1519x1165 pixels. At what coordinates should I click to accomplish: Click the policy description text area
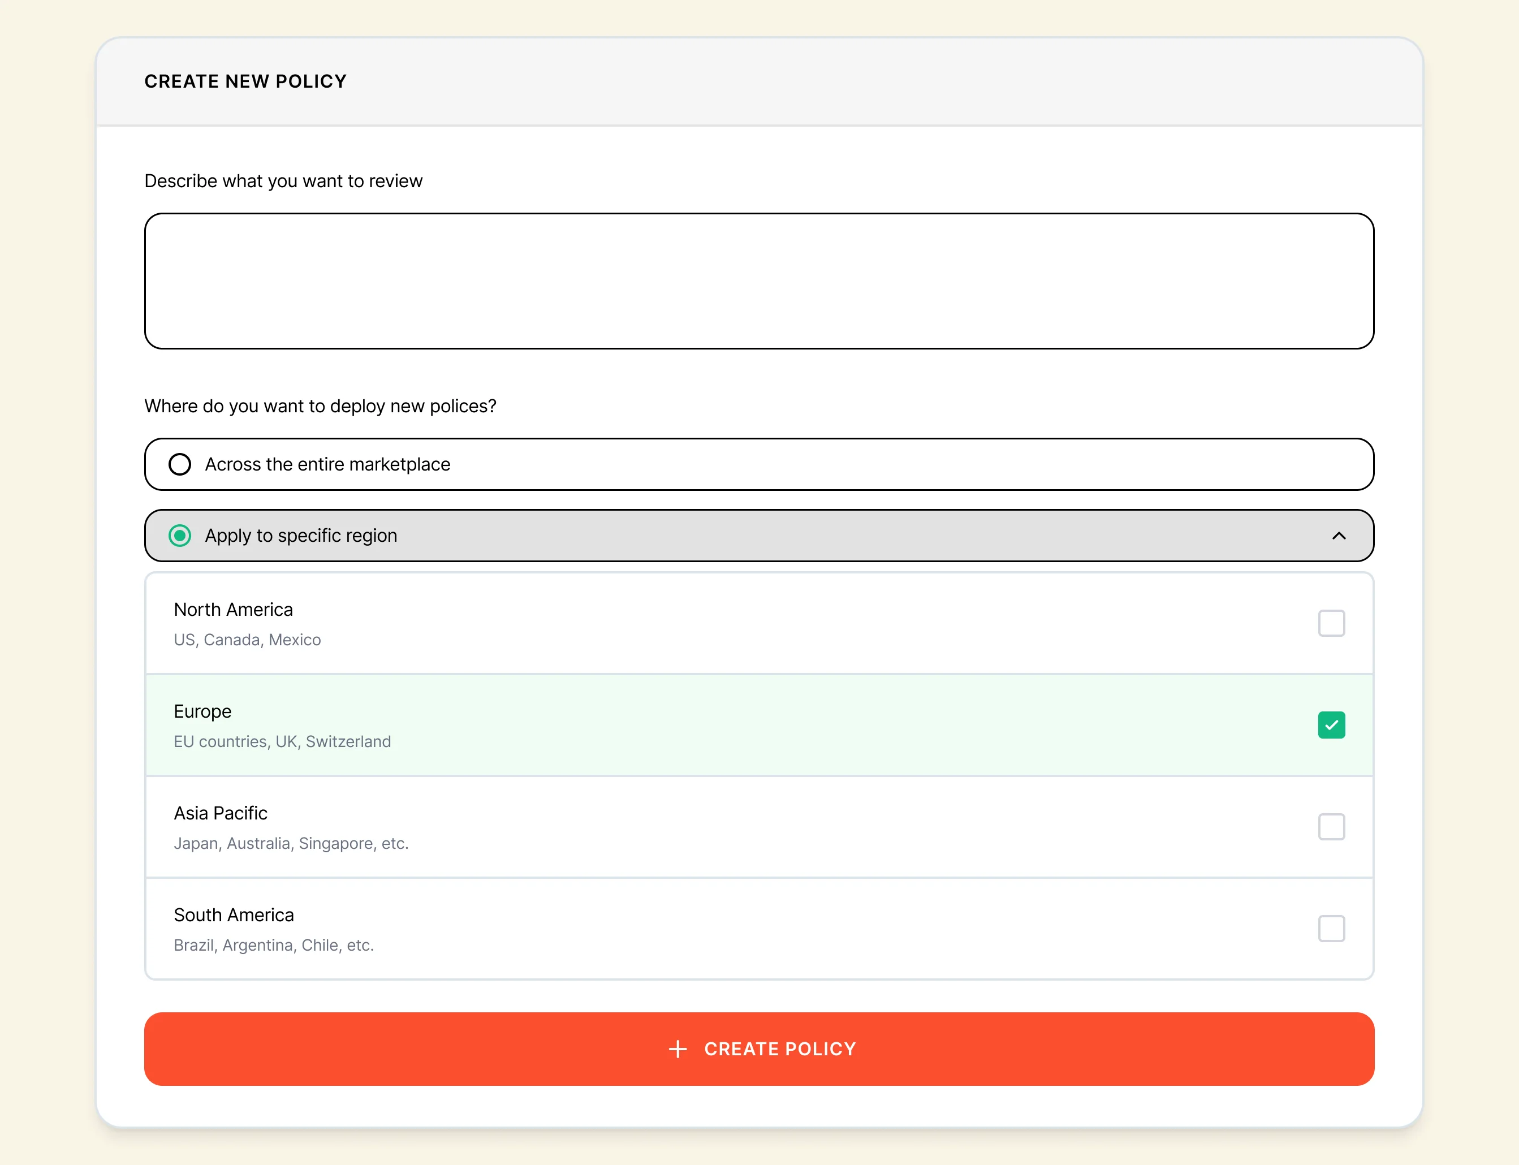coord(758,281)
